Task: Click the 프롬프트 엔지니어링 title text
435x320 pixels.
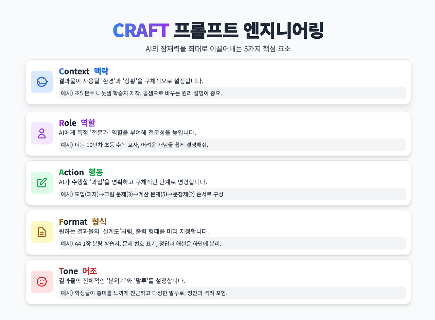Action: click(248, 31)
